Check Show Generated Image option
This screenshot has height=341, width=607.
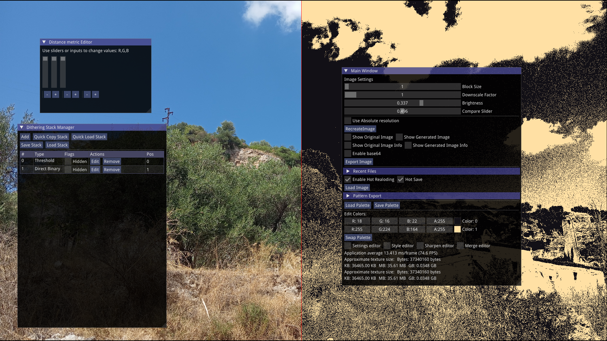(x=399, y=137)
